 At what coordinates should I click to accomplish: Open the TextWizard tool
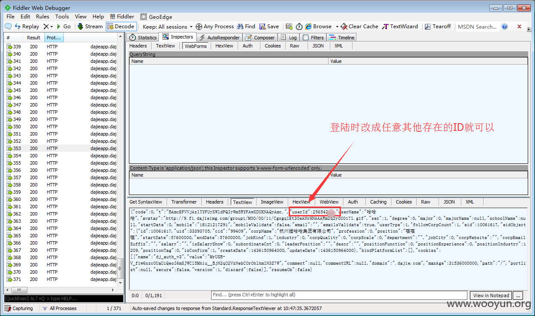[400, 27]
